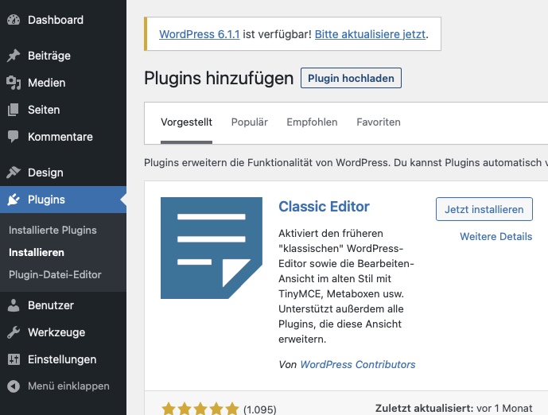
Task: Click the (1.095) ratings count
Action: tap(259, 409)
